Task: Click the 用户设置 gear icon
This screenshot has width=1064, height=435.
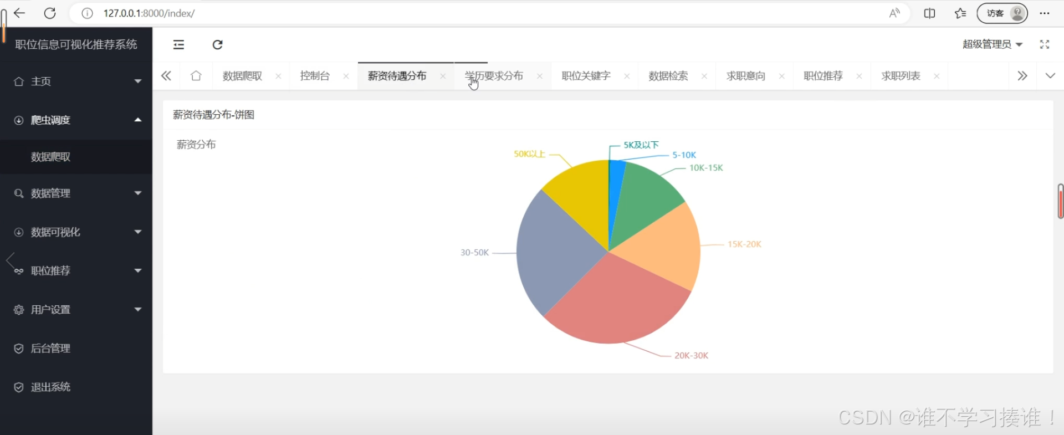Action: (x=19, y=310)
